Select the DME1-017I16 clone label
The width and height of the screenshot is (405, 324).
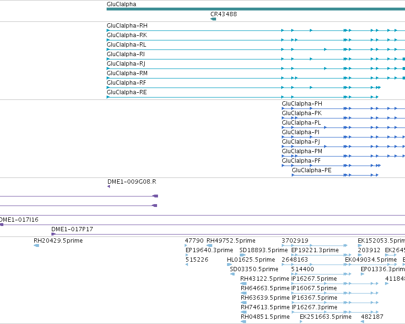click(x=19, y=220)
